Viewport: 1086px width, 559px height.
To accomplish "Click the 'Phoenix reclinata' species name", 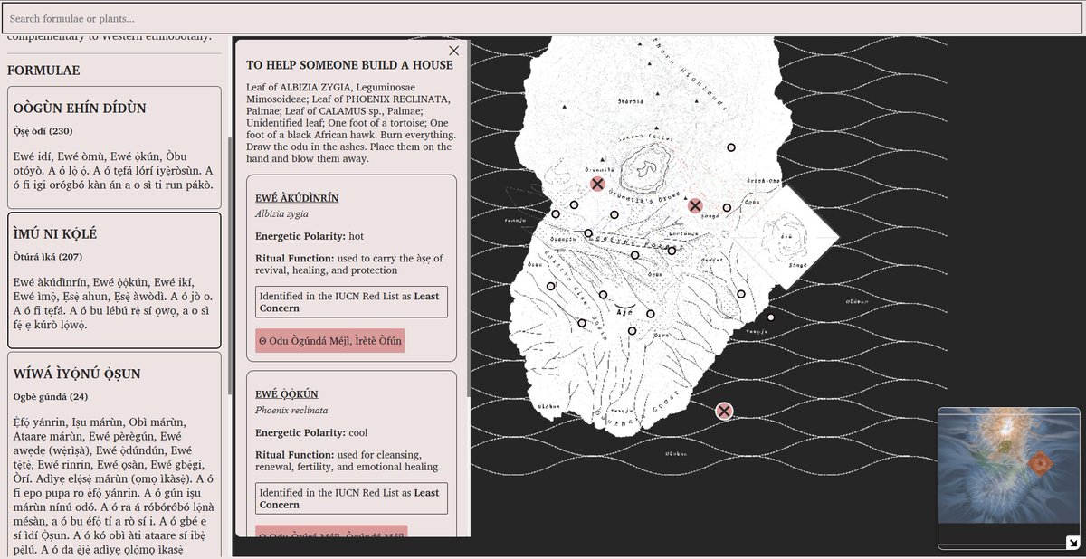I will coord(292,411).
